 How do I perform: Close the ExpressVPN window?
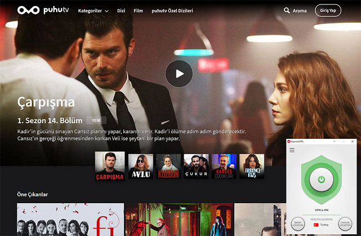pyautogui.click(x=353, y=142)
